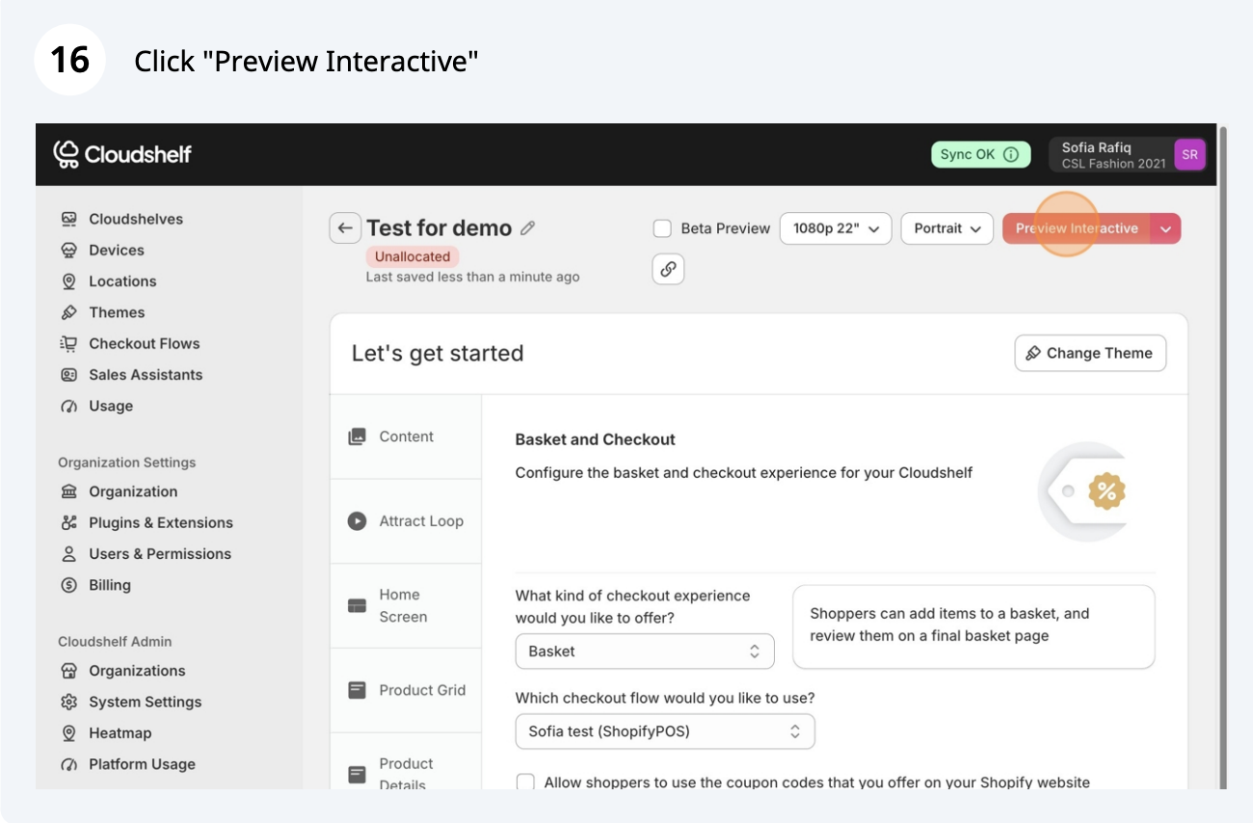Open Sales Assistants page
The width and height of the screenshot is (1253, 823).
tap(146, 375)
